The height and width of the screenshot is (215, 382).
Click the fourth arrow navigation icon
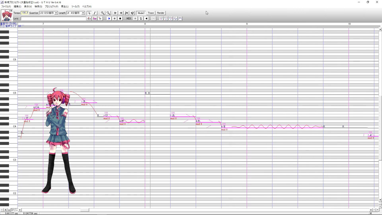(132, 13)
